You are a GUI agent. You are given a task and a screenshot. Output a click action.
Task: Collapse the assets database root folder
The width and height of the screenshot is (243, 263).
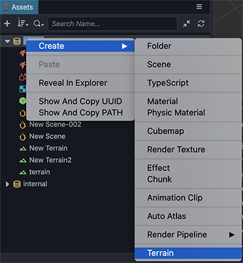[x=7, y=41]
